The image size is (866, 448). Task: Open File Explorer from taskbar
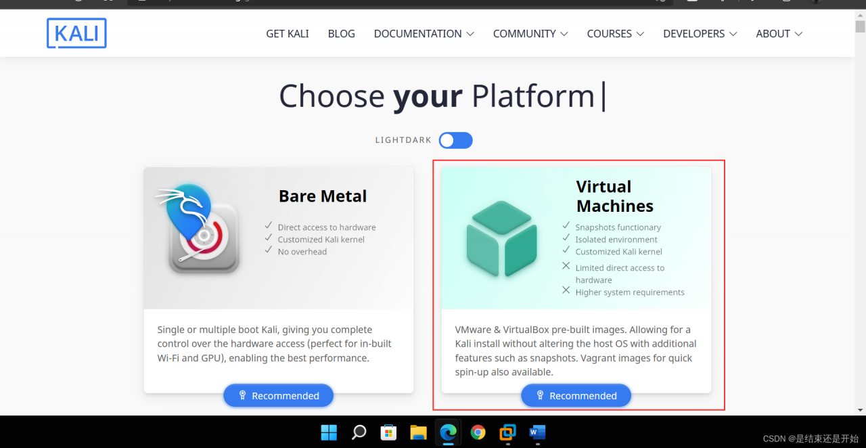(x=418, y=432)
